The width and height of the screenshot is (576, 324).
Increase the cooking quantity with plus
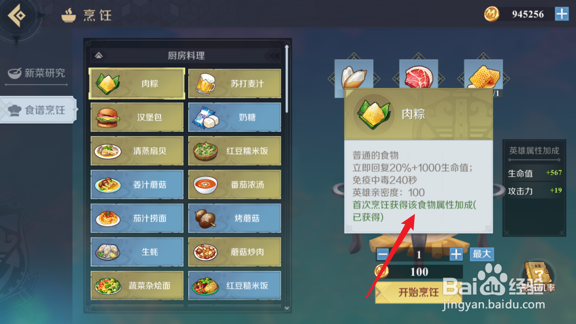click(456, 255)
